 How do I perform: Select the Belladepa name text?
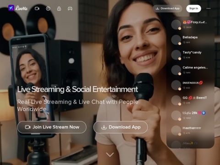click(x=190, y=37)
